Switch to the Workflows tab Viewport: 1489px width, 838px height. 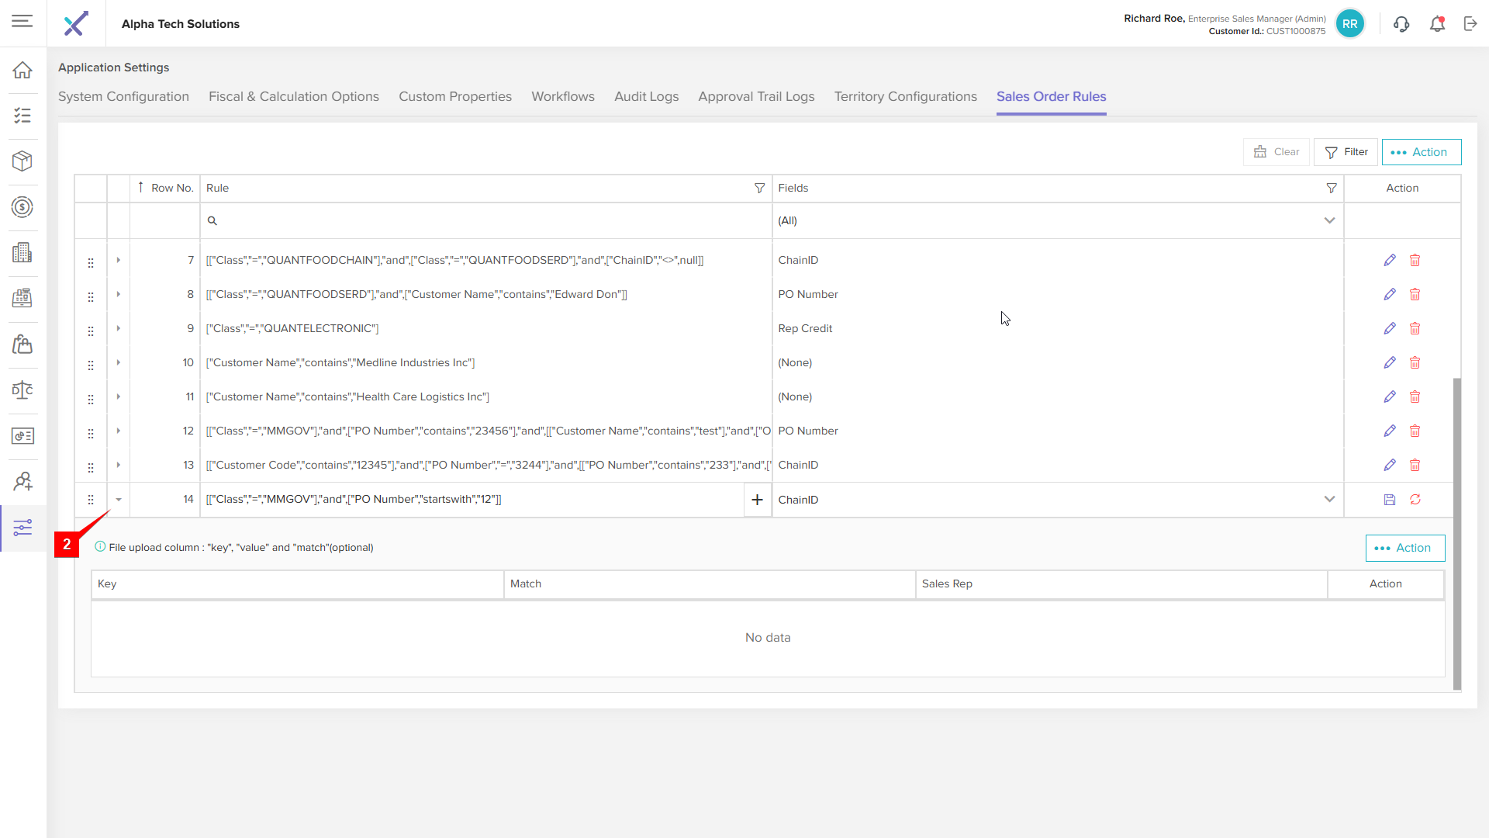coord(562,97)
